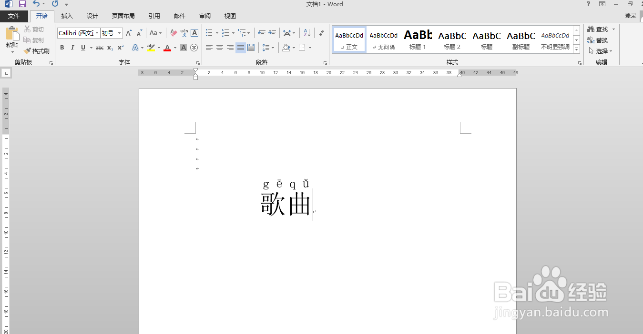Open the font name dropdown
Image resolution: width=643 pixels, height=334 pixels.
97,33
